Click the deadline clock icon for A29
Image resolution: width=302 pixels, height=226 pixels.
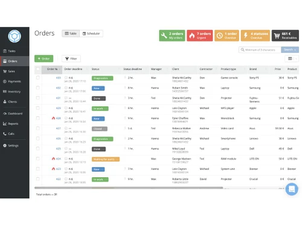point(66,108)
